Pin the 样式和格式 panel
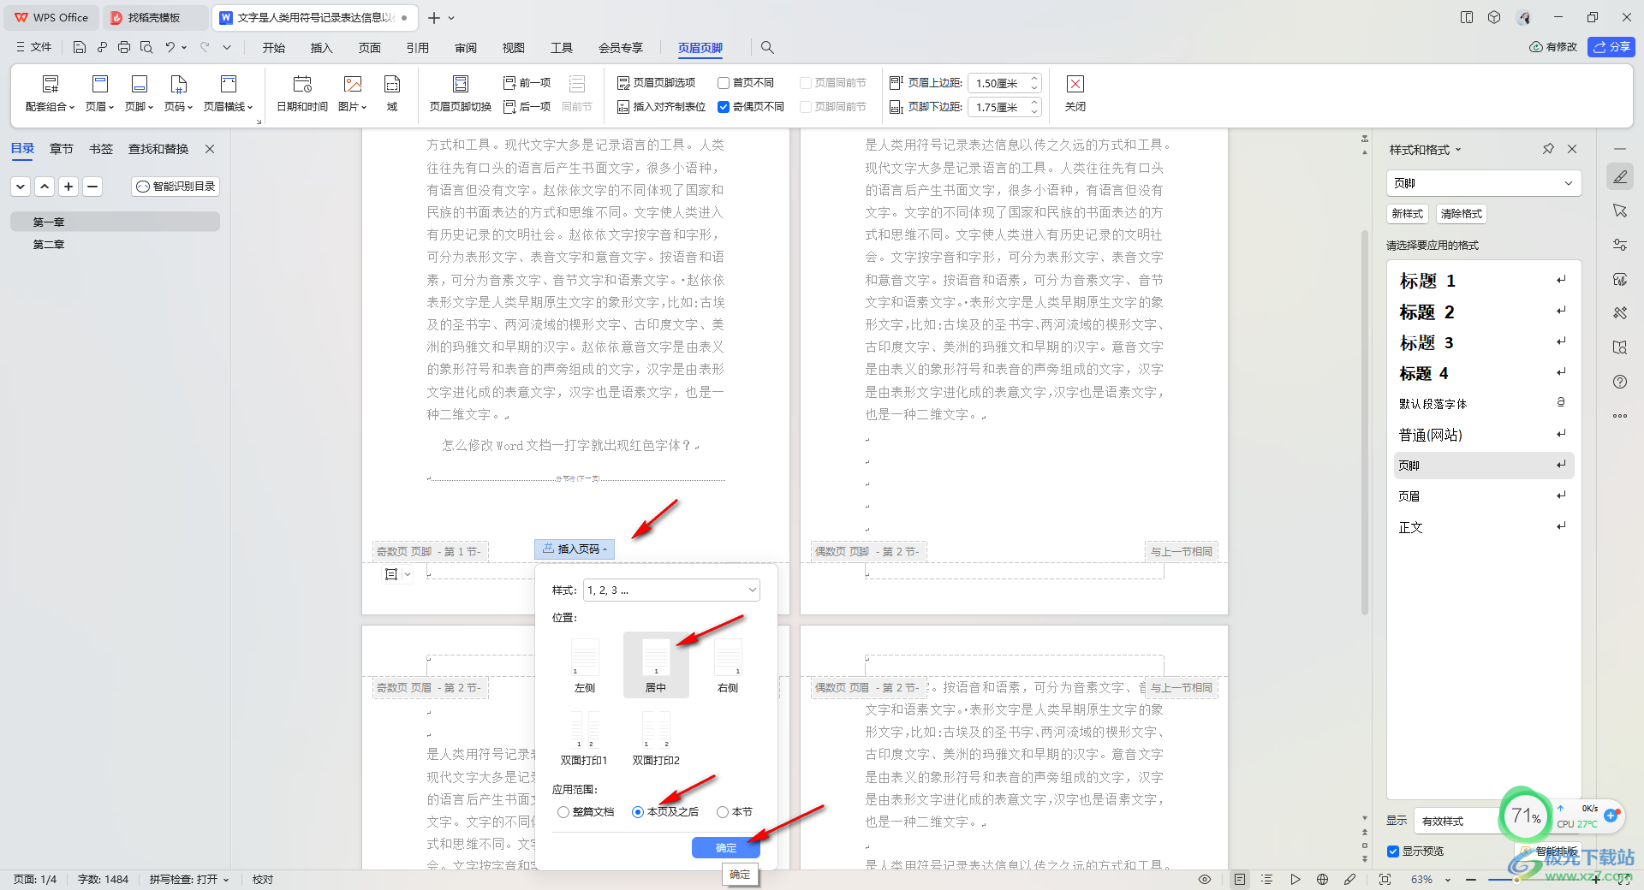This screenshot has width=1644, height=890. coord(1548,149)
